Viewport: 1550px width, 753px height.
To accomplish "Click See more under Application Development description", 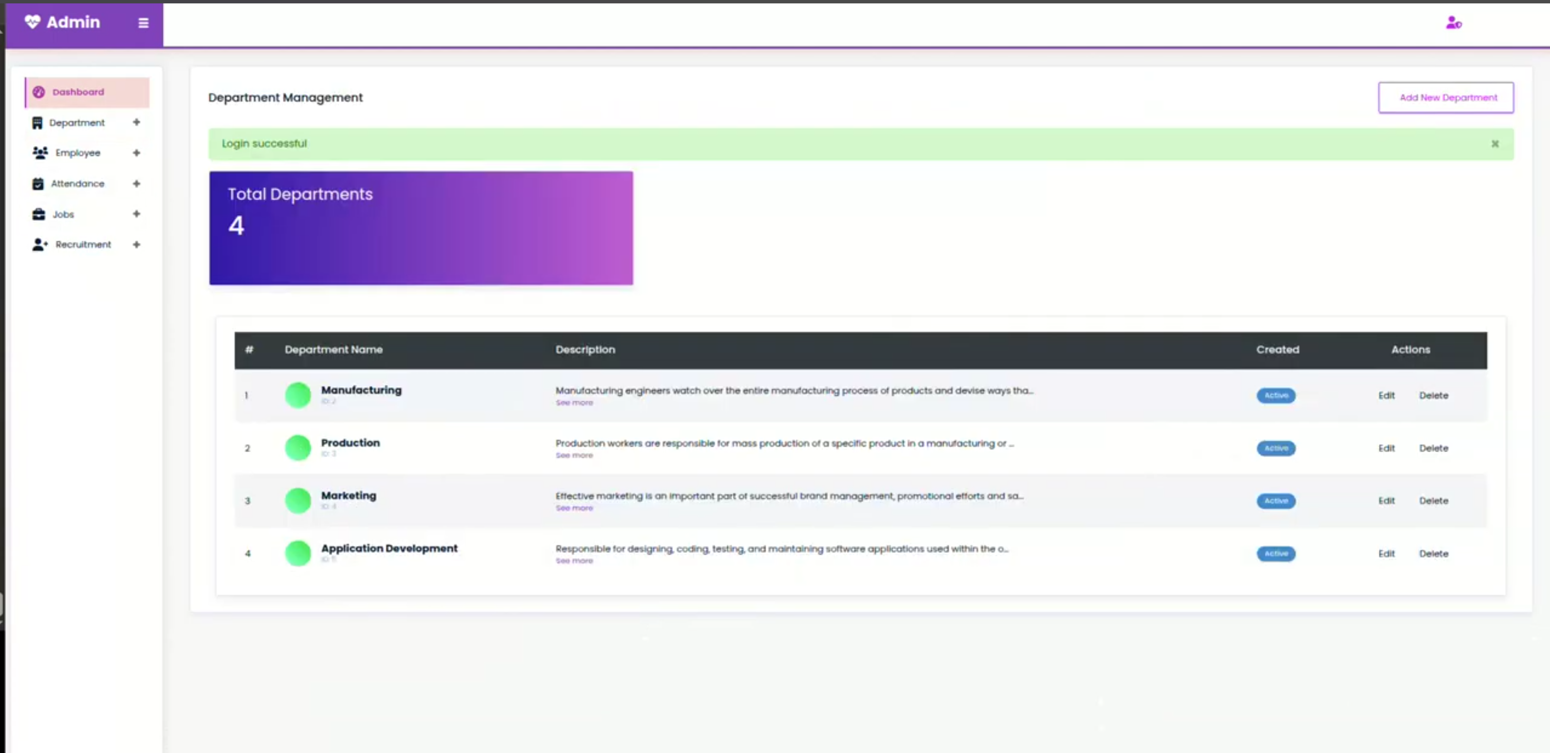I will coord(574,561).
